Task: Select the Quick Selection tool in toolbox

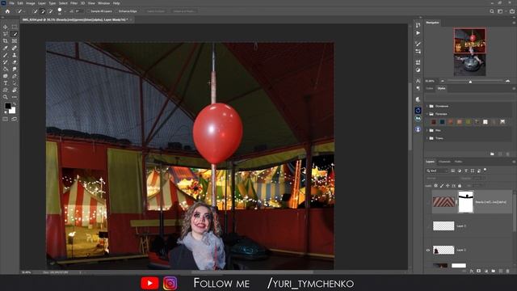Action: point(15,34)
